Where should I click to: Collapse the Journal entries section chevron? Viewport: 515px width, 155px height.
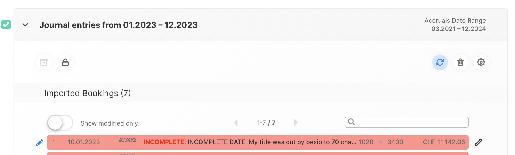point(25,25)
